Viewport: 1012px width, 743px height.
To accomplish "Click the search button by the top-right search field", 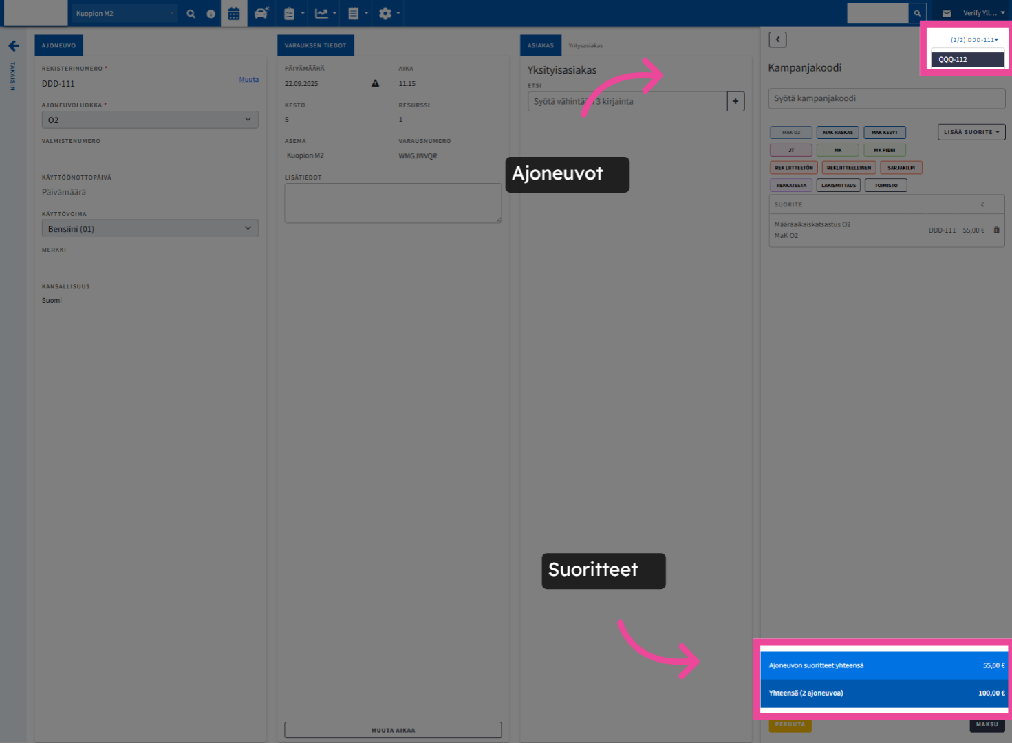I will (917, 13).
